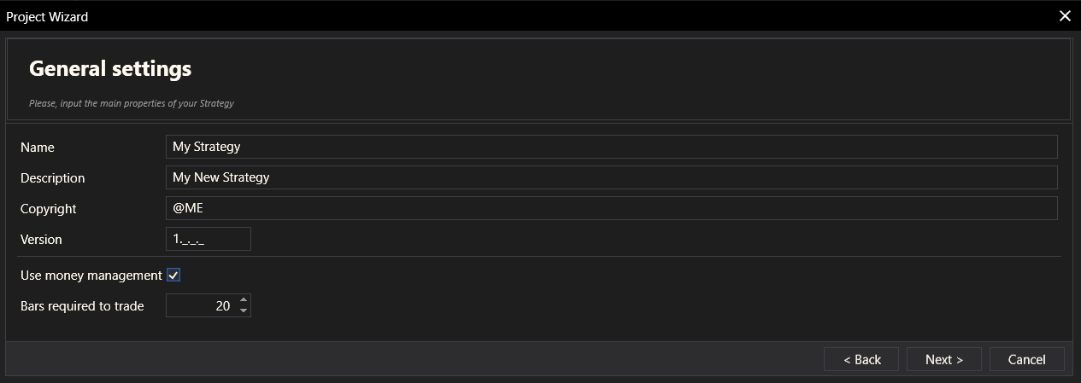Focus the Description field with My New Strategy
This screenshot has width=1081, height=383.
(x=611, y=177)
